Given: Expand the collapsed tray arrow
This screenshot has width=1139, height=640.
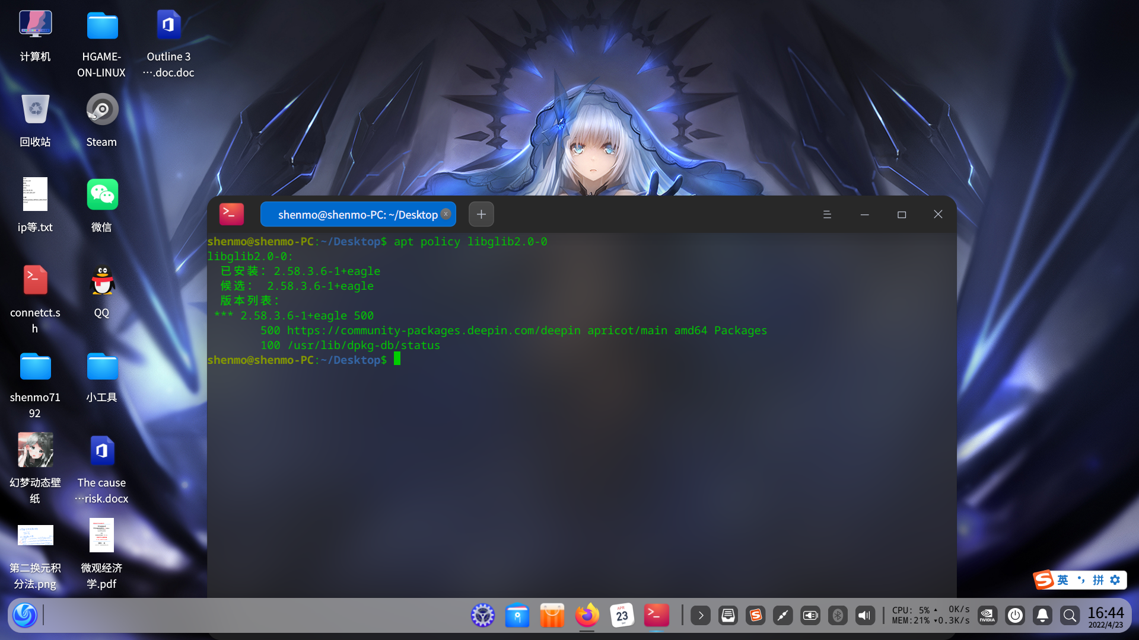Looking at the screenshot, I should [x=701, y=616].
